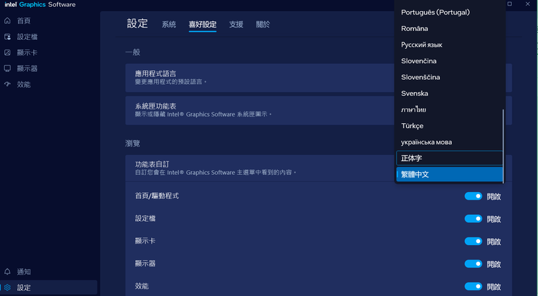Choose Русский язык from language list
The image size is (538, 296).
tap(449, 45)
